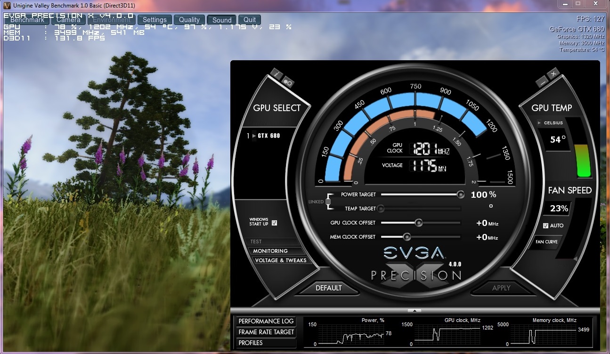Open the Benchmark menu in Valley
Viewport: 610px width, 354px height.
pos(27,20)
